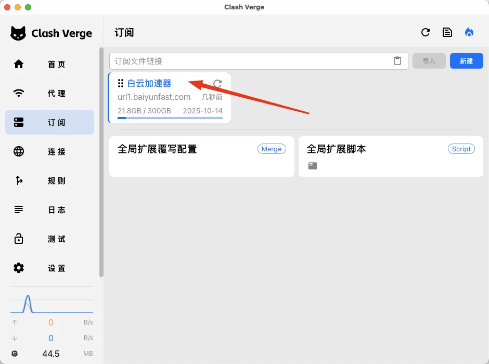Click the paste-from-clipboard icon
489x364 pixels.
pyautogui.click(x=397, y=60)
